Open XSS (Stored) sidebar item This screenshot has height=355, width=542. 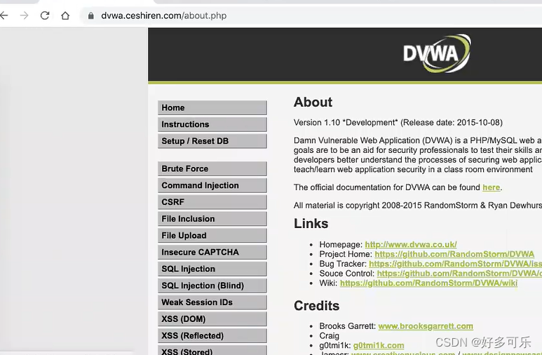[212, 350]
